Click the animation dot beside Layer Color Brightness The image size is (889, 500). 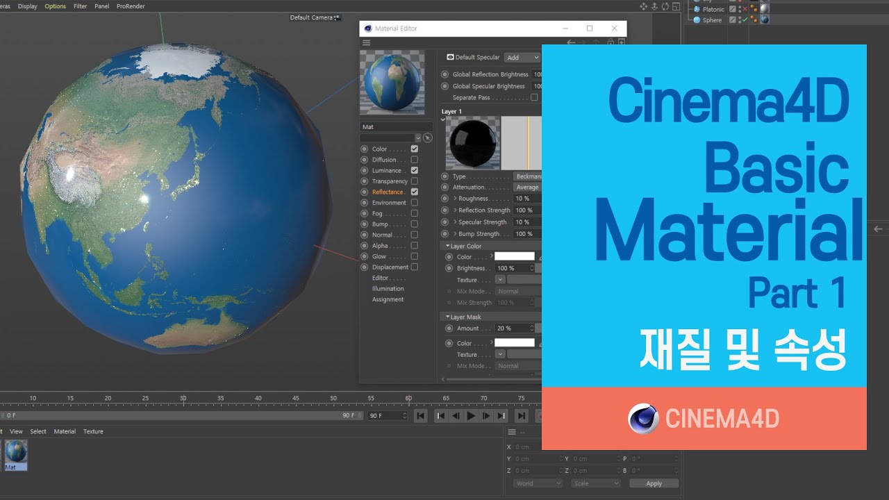(x=449, y=268)
